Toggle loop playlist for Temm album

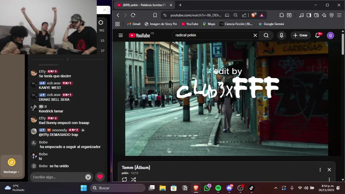pyautogui.click(x=124, y=179)
